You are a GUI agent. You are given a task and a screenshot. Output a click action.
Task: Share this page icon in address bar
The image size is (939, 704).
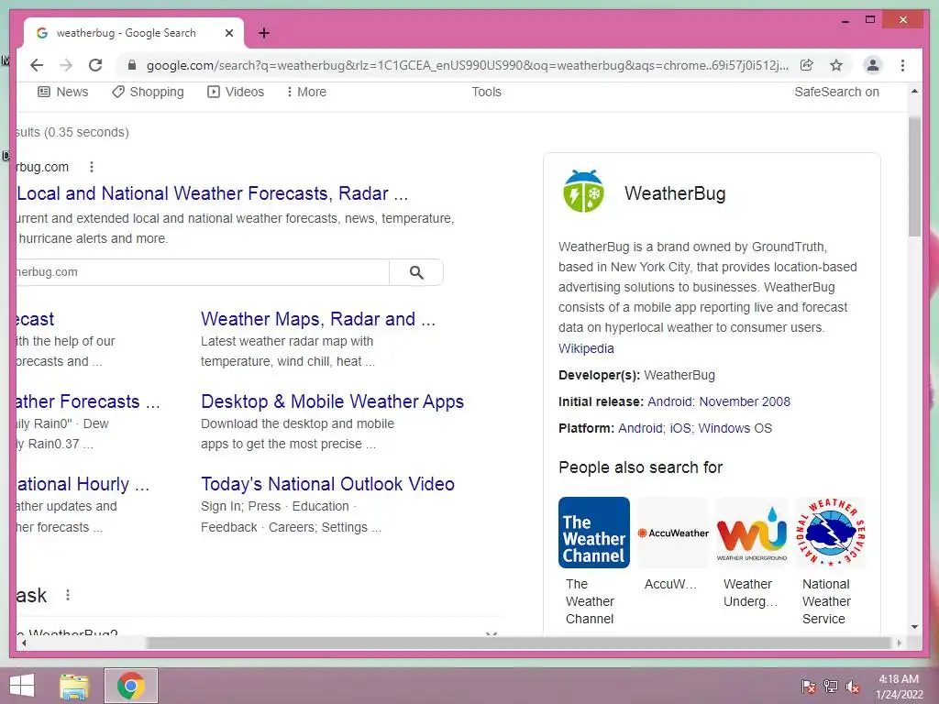click(807, 65)
